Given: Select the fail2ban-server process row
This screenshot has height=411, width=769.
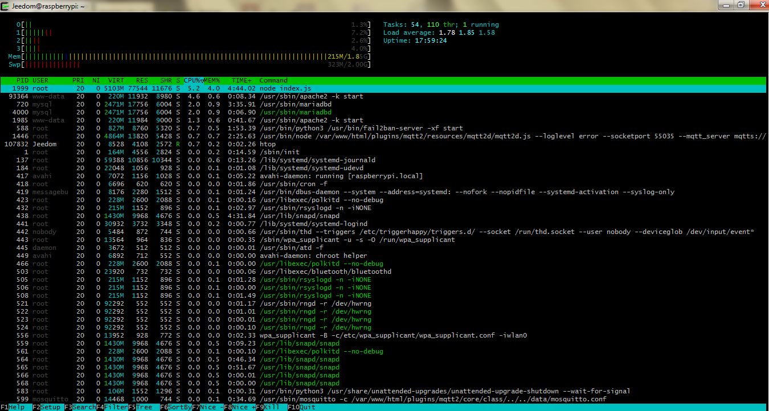Looking at the screenshot, I should (x=383, y=128).
